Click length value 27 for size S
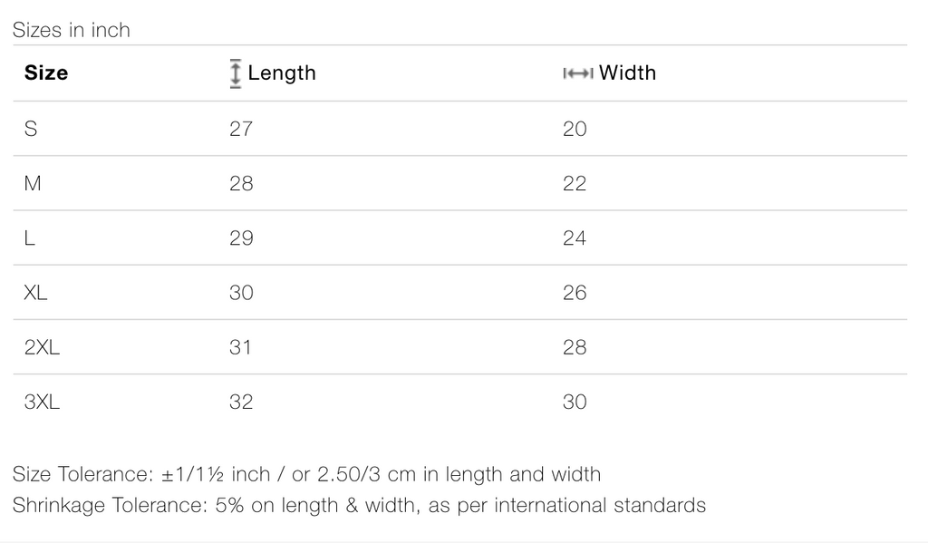Viewport: 928px width, 543px height. (x=241, y=129)
